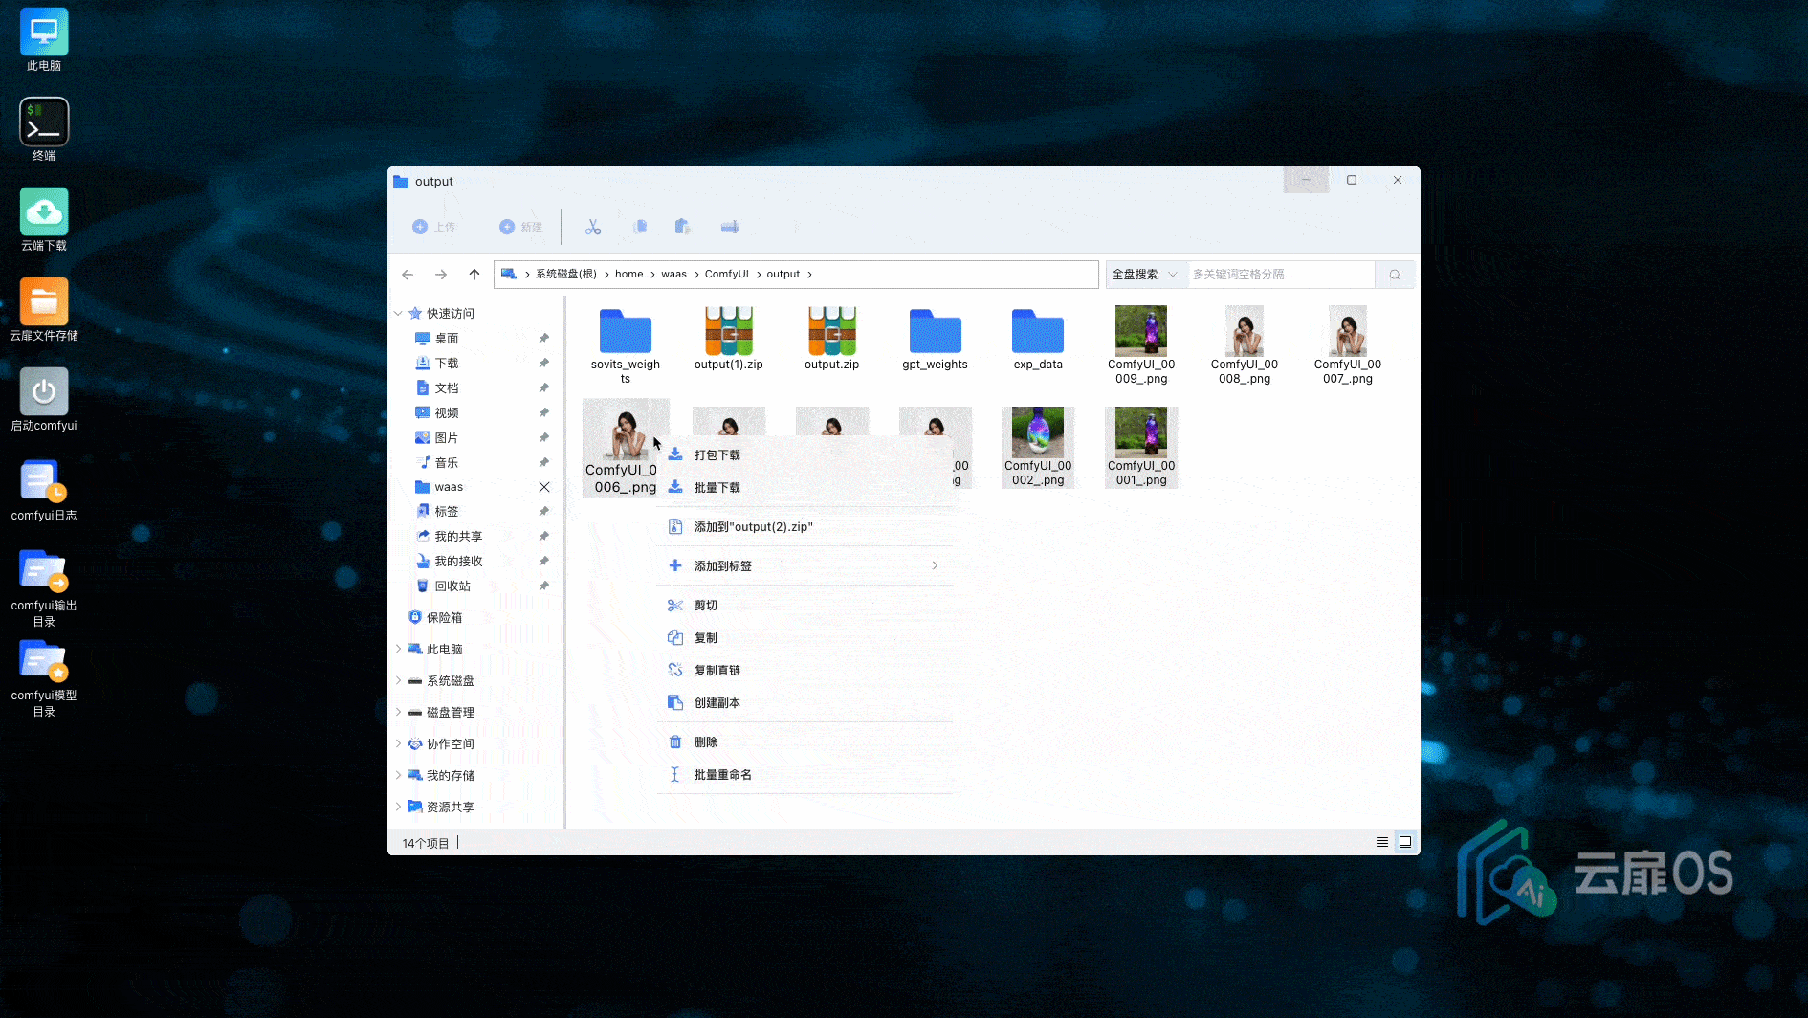1808x1018 pixels.
Task: Switch to list view mode
Action: click(x=1382, y=842)
